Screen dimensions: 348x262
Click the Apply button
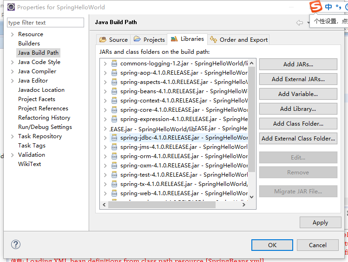click(320, 223)
